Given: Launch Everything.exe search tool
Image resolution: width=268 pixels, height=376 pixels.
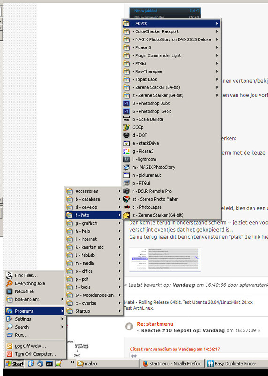Looking at the screenshot, I should point(35,283).
